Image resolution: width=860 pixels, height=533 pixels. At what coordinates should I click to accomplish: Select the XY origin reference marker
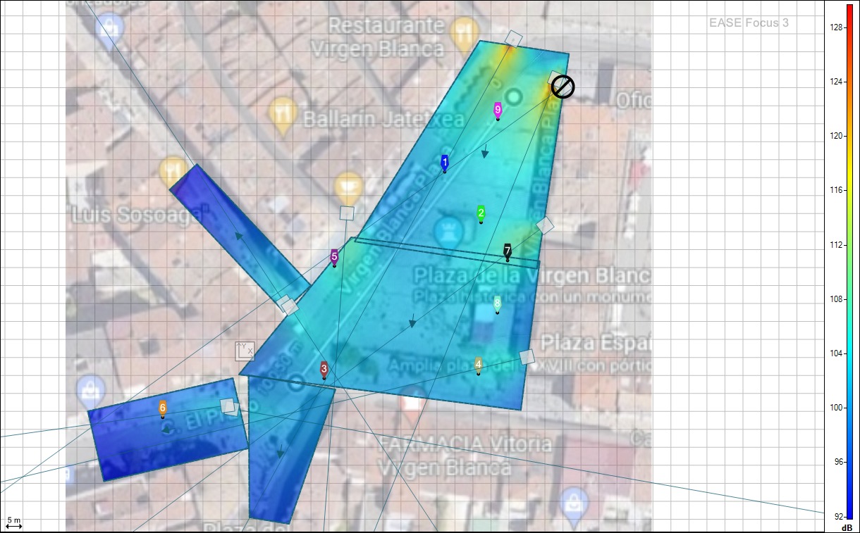pos(245,351)
